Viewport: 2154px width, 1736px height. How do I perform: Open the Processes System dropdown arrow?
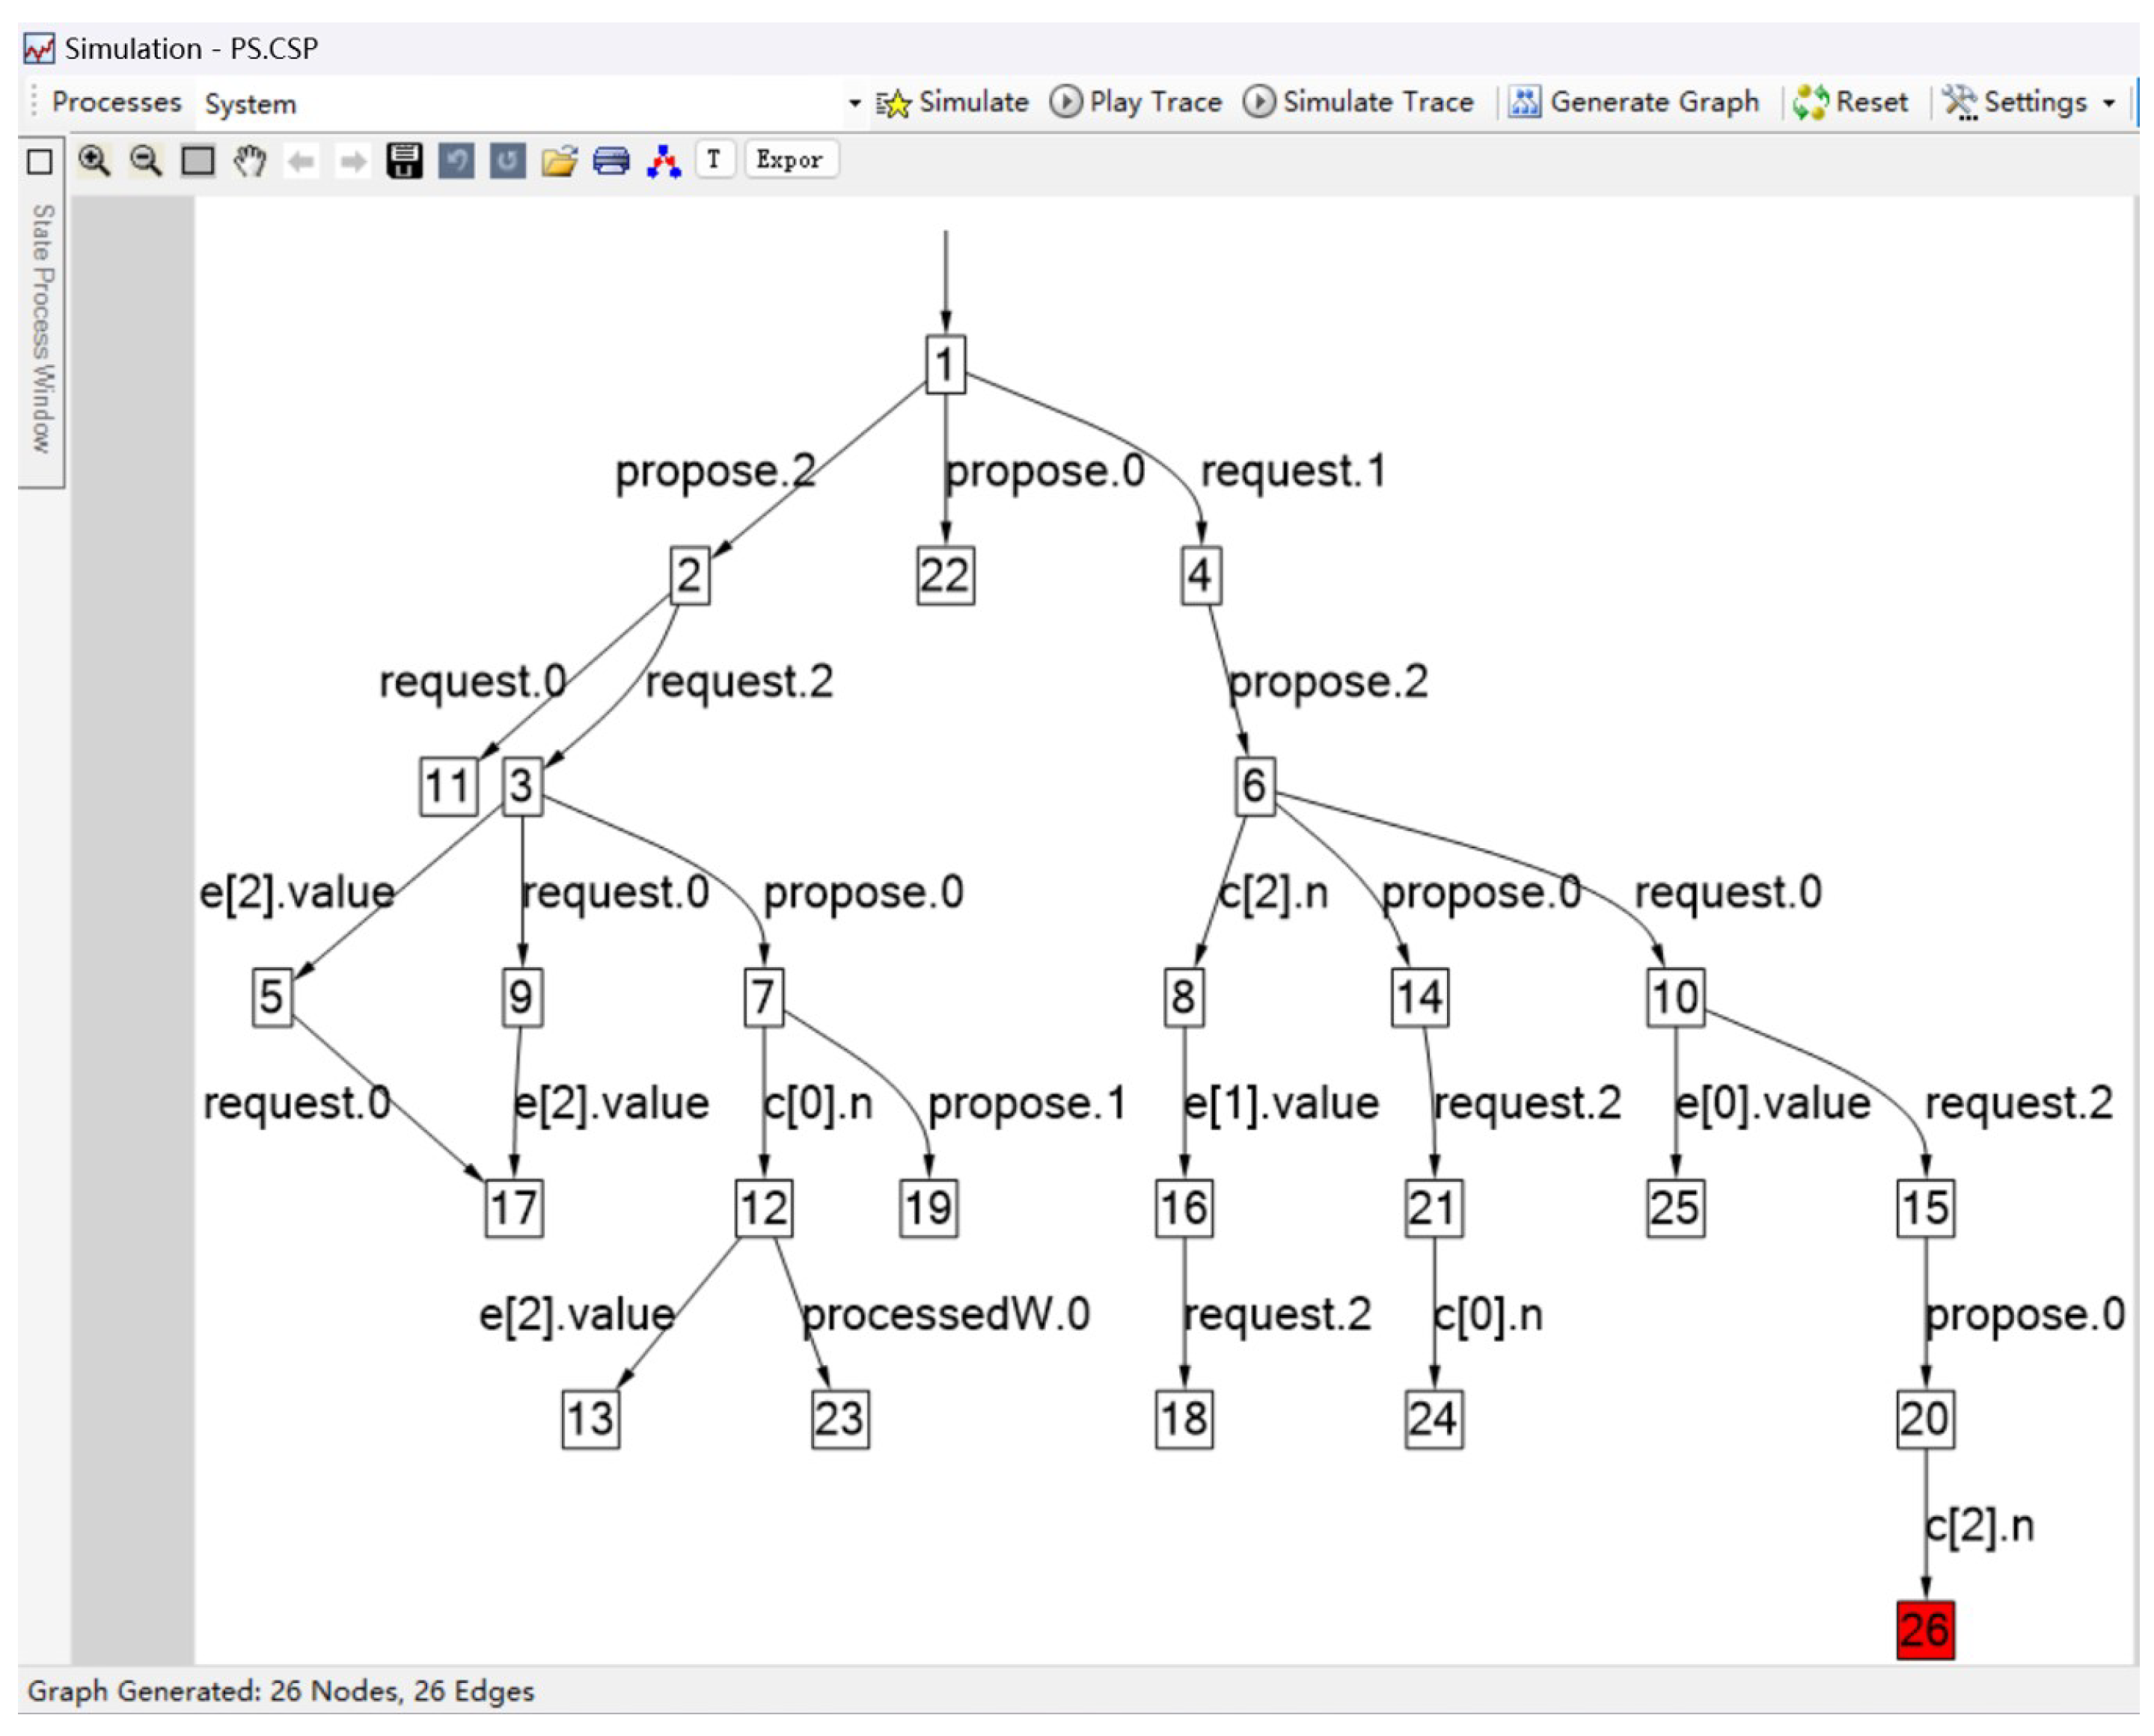pos(854,103)
